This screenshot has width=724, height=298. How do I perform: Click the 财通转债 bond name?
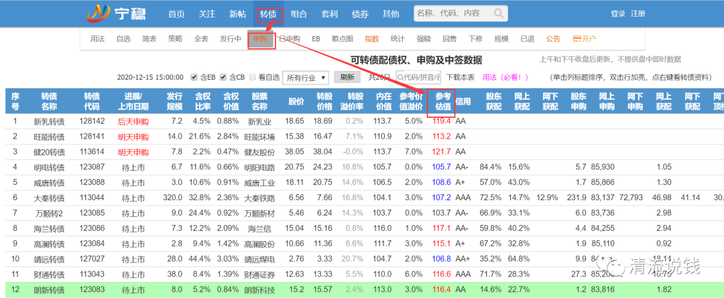pyautogui.click(x=49, y=275)
